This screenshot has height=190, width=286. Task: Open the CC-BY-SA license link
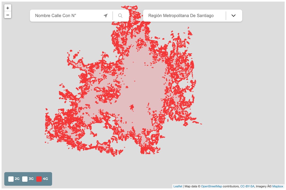[247, 186]
